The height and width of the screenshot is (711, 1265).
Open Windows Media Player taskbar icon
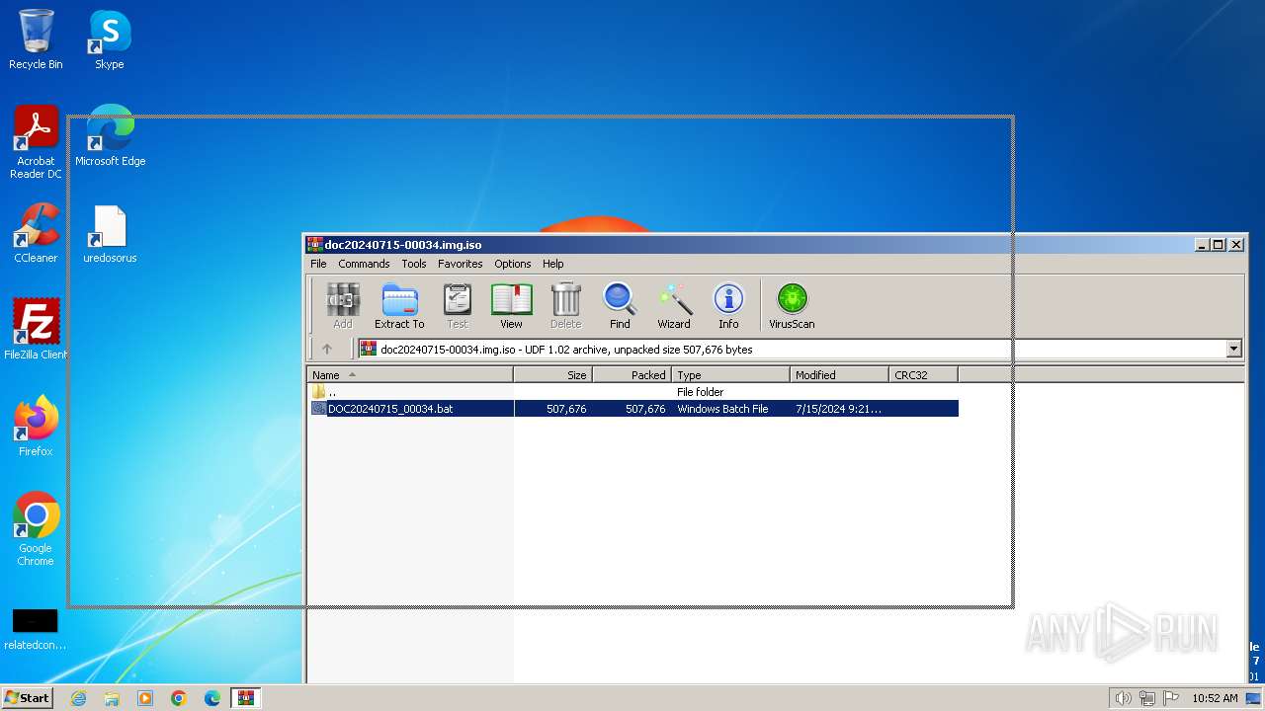[x=145, y=698]
